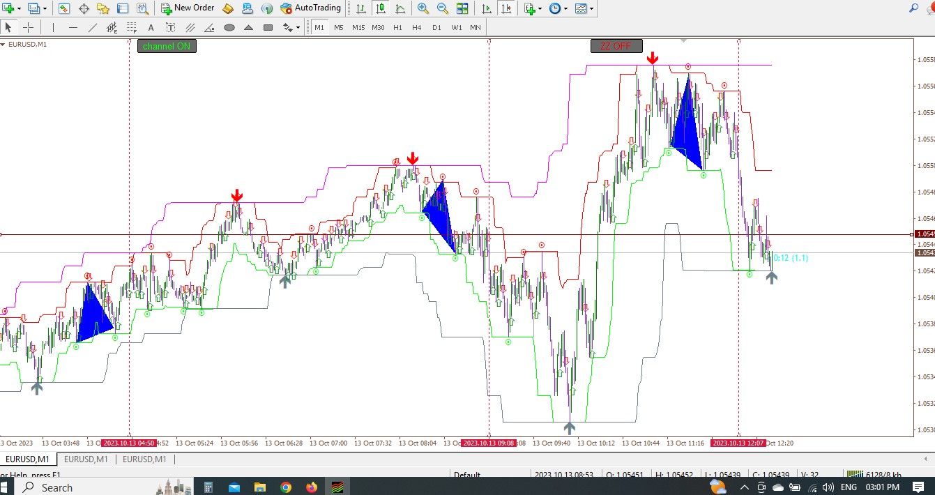Open the MQL5 community cloud icon
The width and height of the screenshot is (935, 495).
(248, 8)
